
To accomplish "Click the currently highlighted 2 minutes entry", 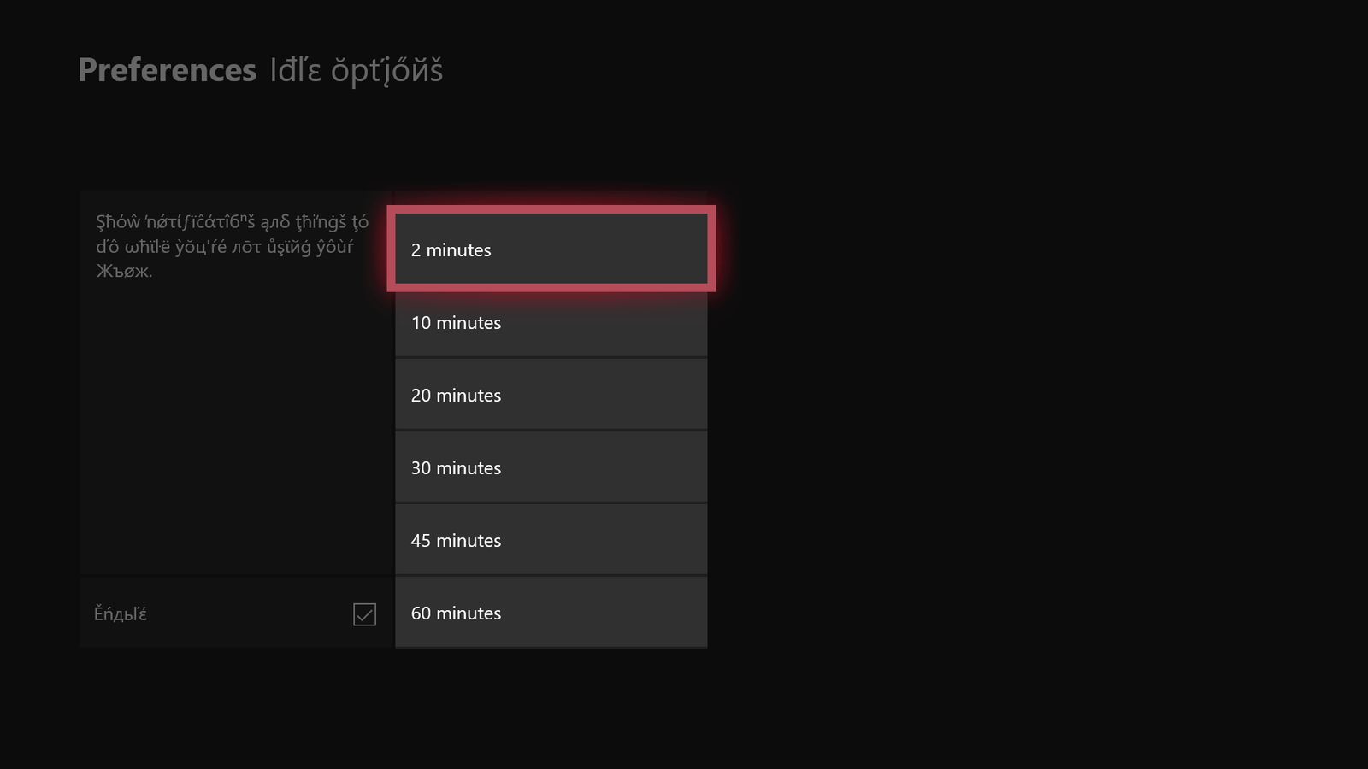I will (x=551, y=249).
